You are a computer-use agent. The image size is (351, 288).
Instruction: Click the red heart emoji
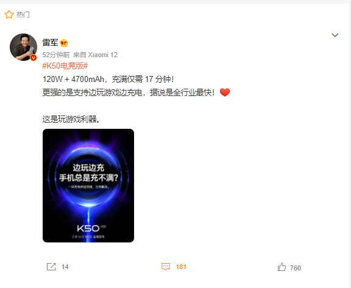pos(225,92)
